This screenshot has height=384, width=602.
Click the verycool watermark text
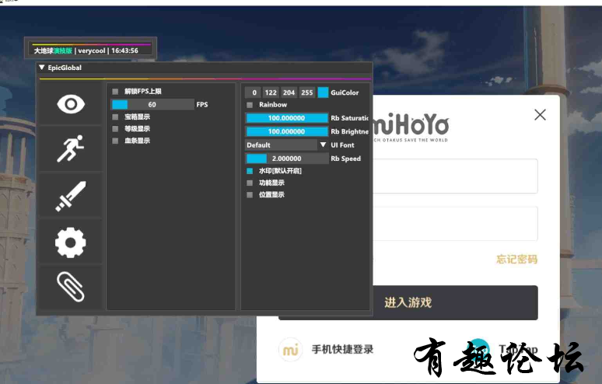point(91,51)
